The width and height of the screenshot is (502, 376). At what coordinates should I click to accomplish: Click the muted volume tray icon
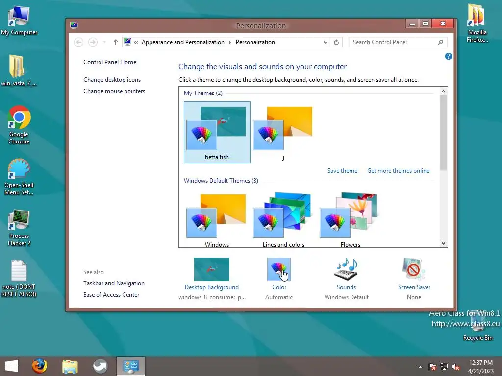click(x=456, y=367)
